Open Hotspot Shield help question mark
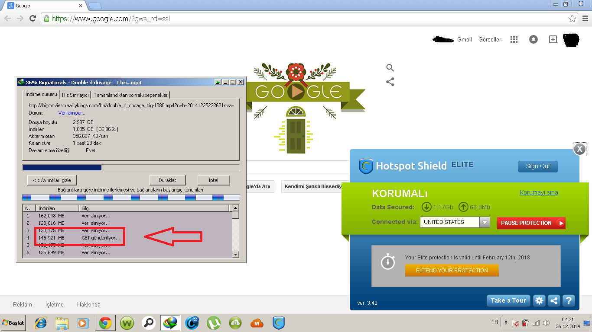 pyautogui.click(x=569, y=301)
